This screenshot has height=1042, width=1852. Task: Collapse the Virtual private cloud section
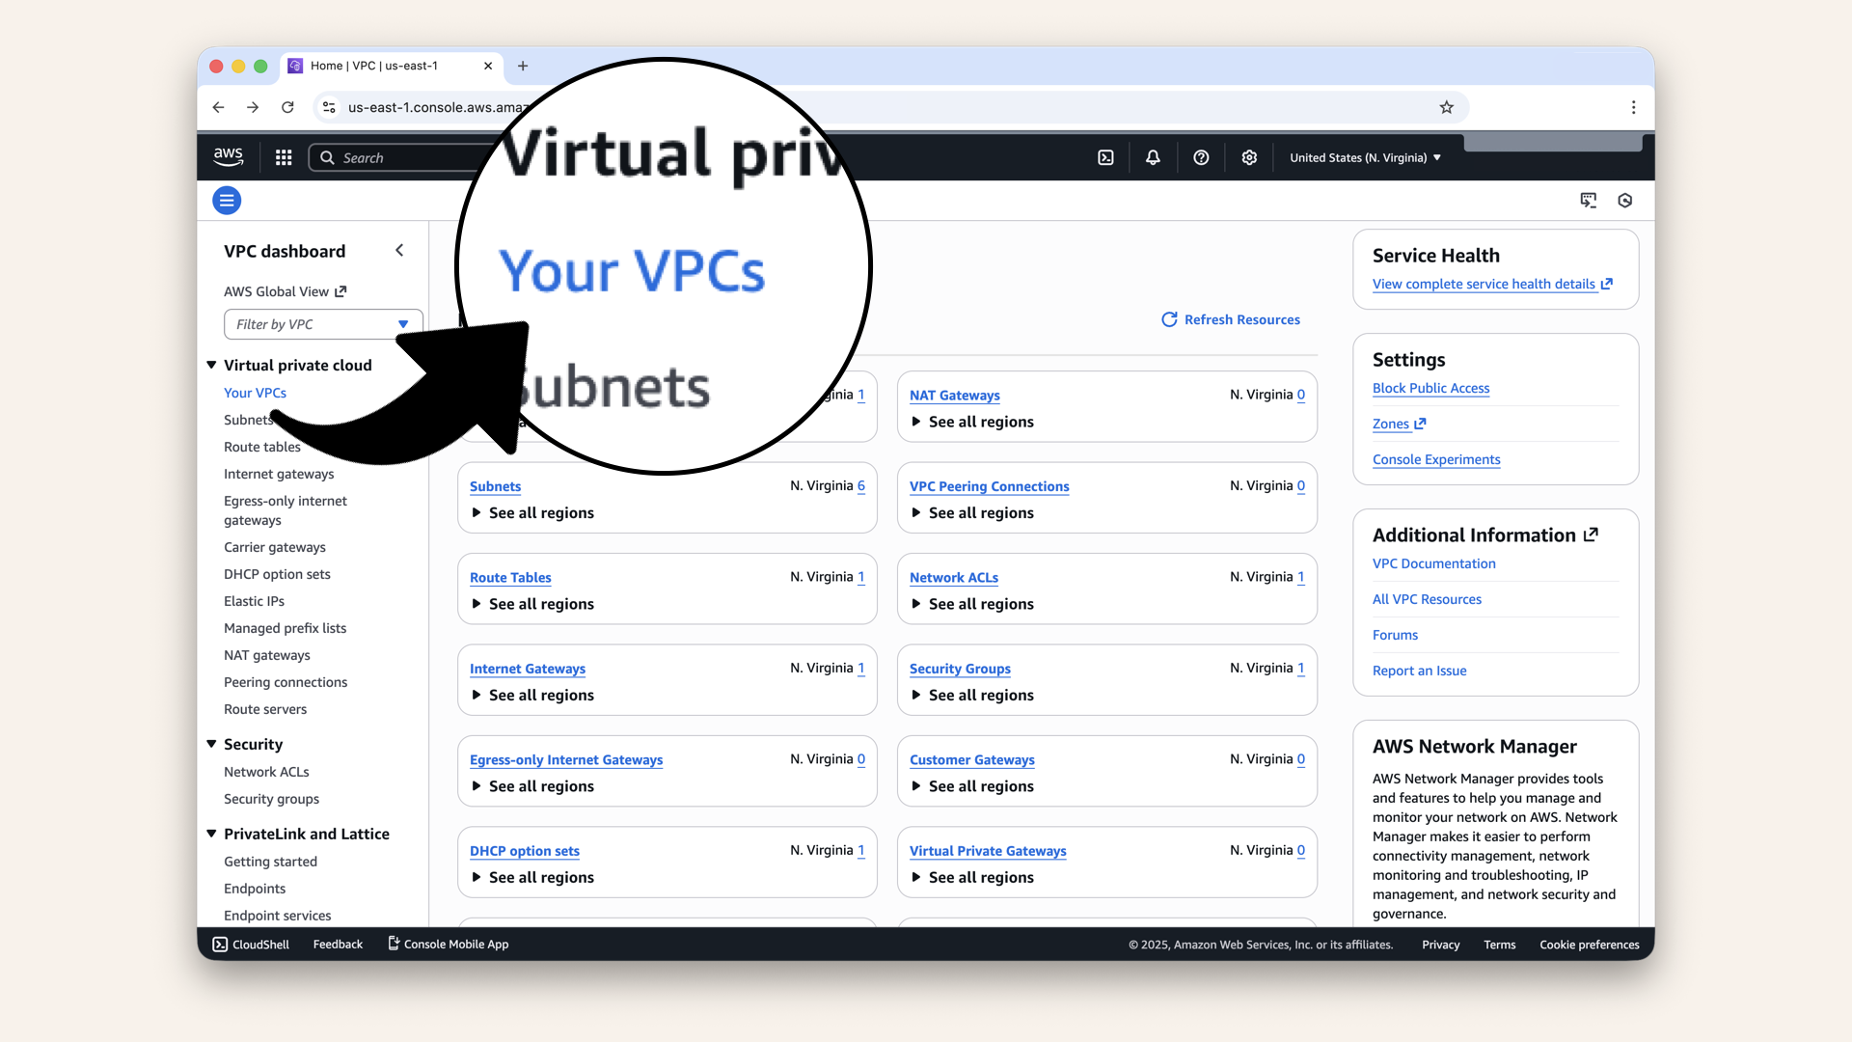point(211,365)
